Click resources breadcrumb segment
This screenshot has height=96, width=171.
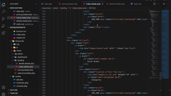46,8
